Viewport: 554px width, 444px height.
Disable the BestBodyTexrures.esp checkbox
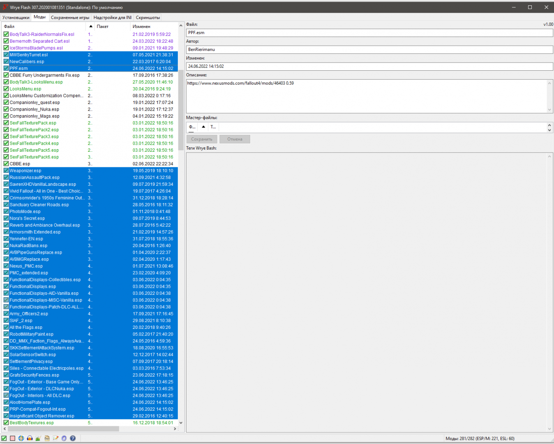click(x=6, y=423)
